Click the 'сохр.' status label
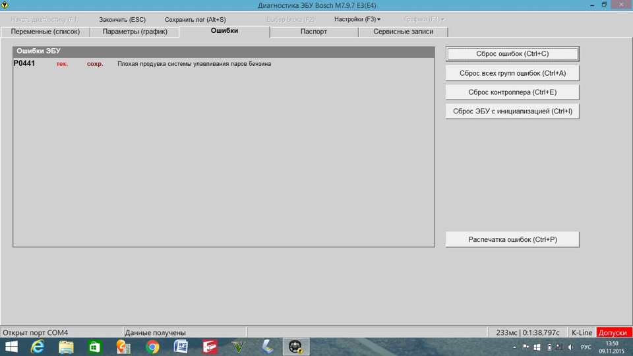The height and width of the screenshot is (356, 633). point(95,64)
